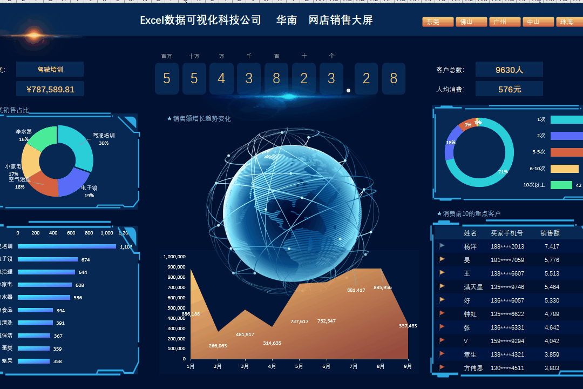Viewport: 583px width, 389px height.
Task: Click the flag icon next to 满天星
Action: tap(442, 286)
